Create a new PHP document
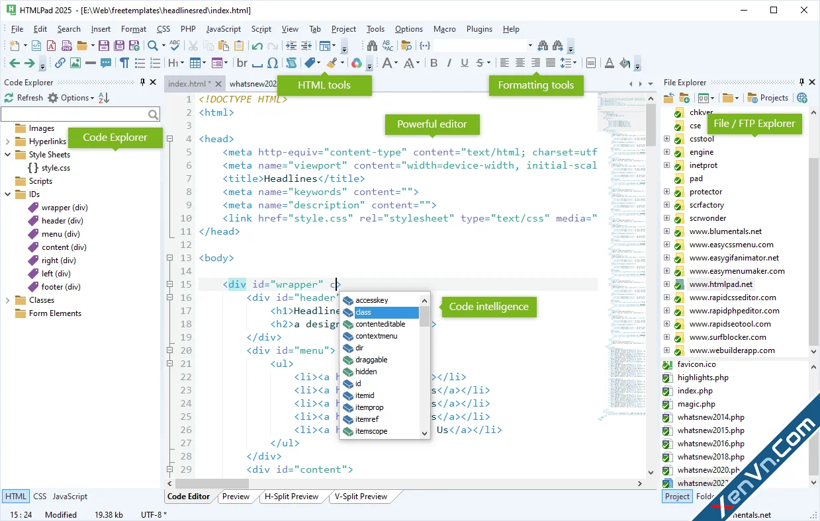Screen dimensions: 820x521 click(x=67, y=46)
